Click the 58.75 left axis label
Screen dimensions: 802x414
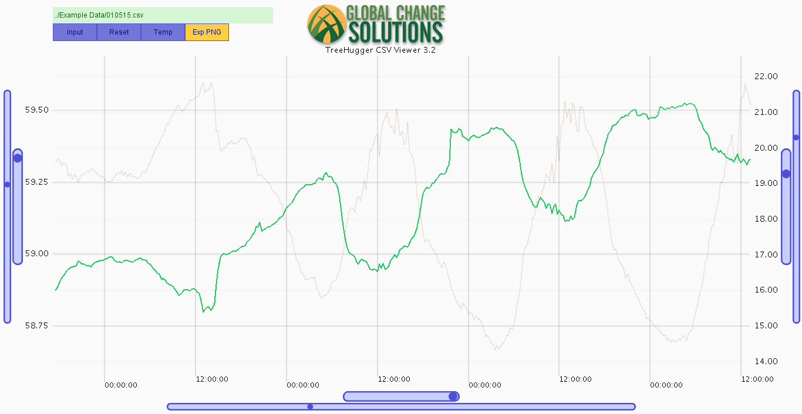36,325
